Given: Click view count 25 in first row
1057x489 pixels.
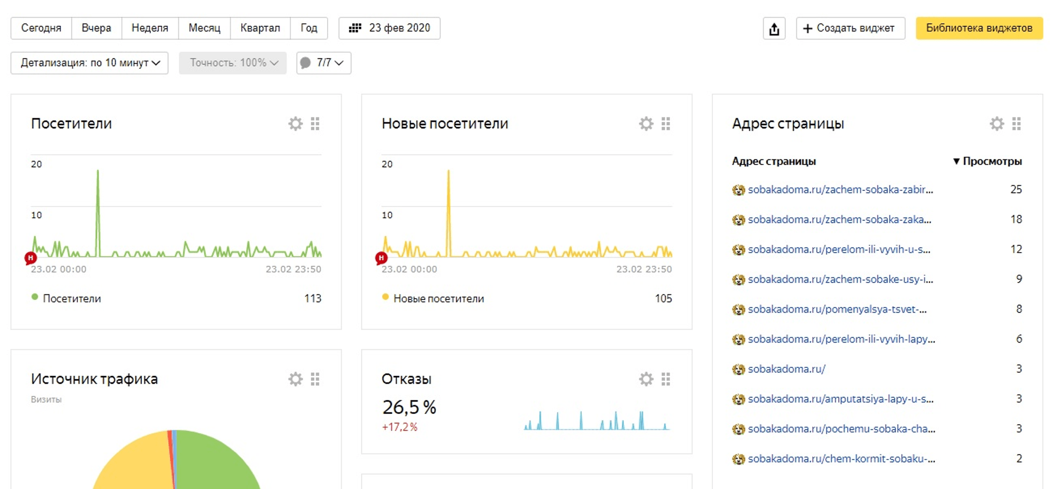Looking at the screenshot, I should click(x=1016, y=189).
